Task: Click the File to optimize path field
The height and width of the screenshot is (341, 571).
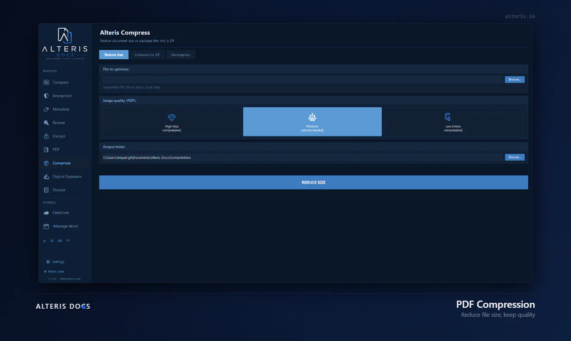Action: click(303, 79)
